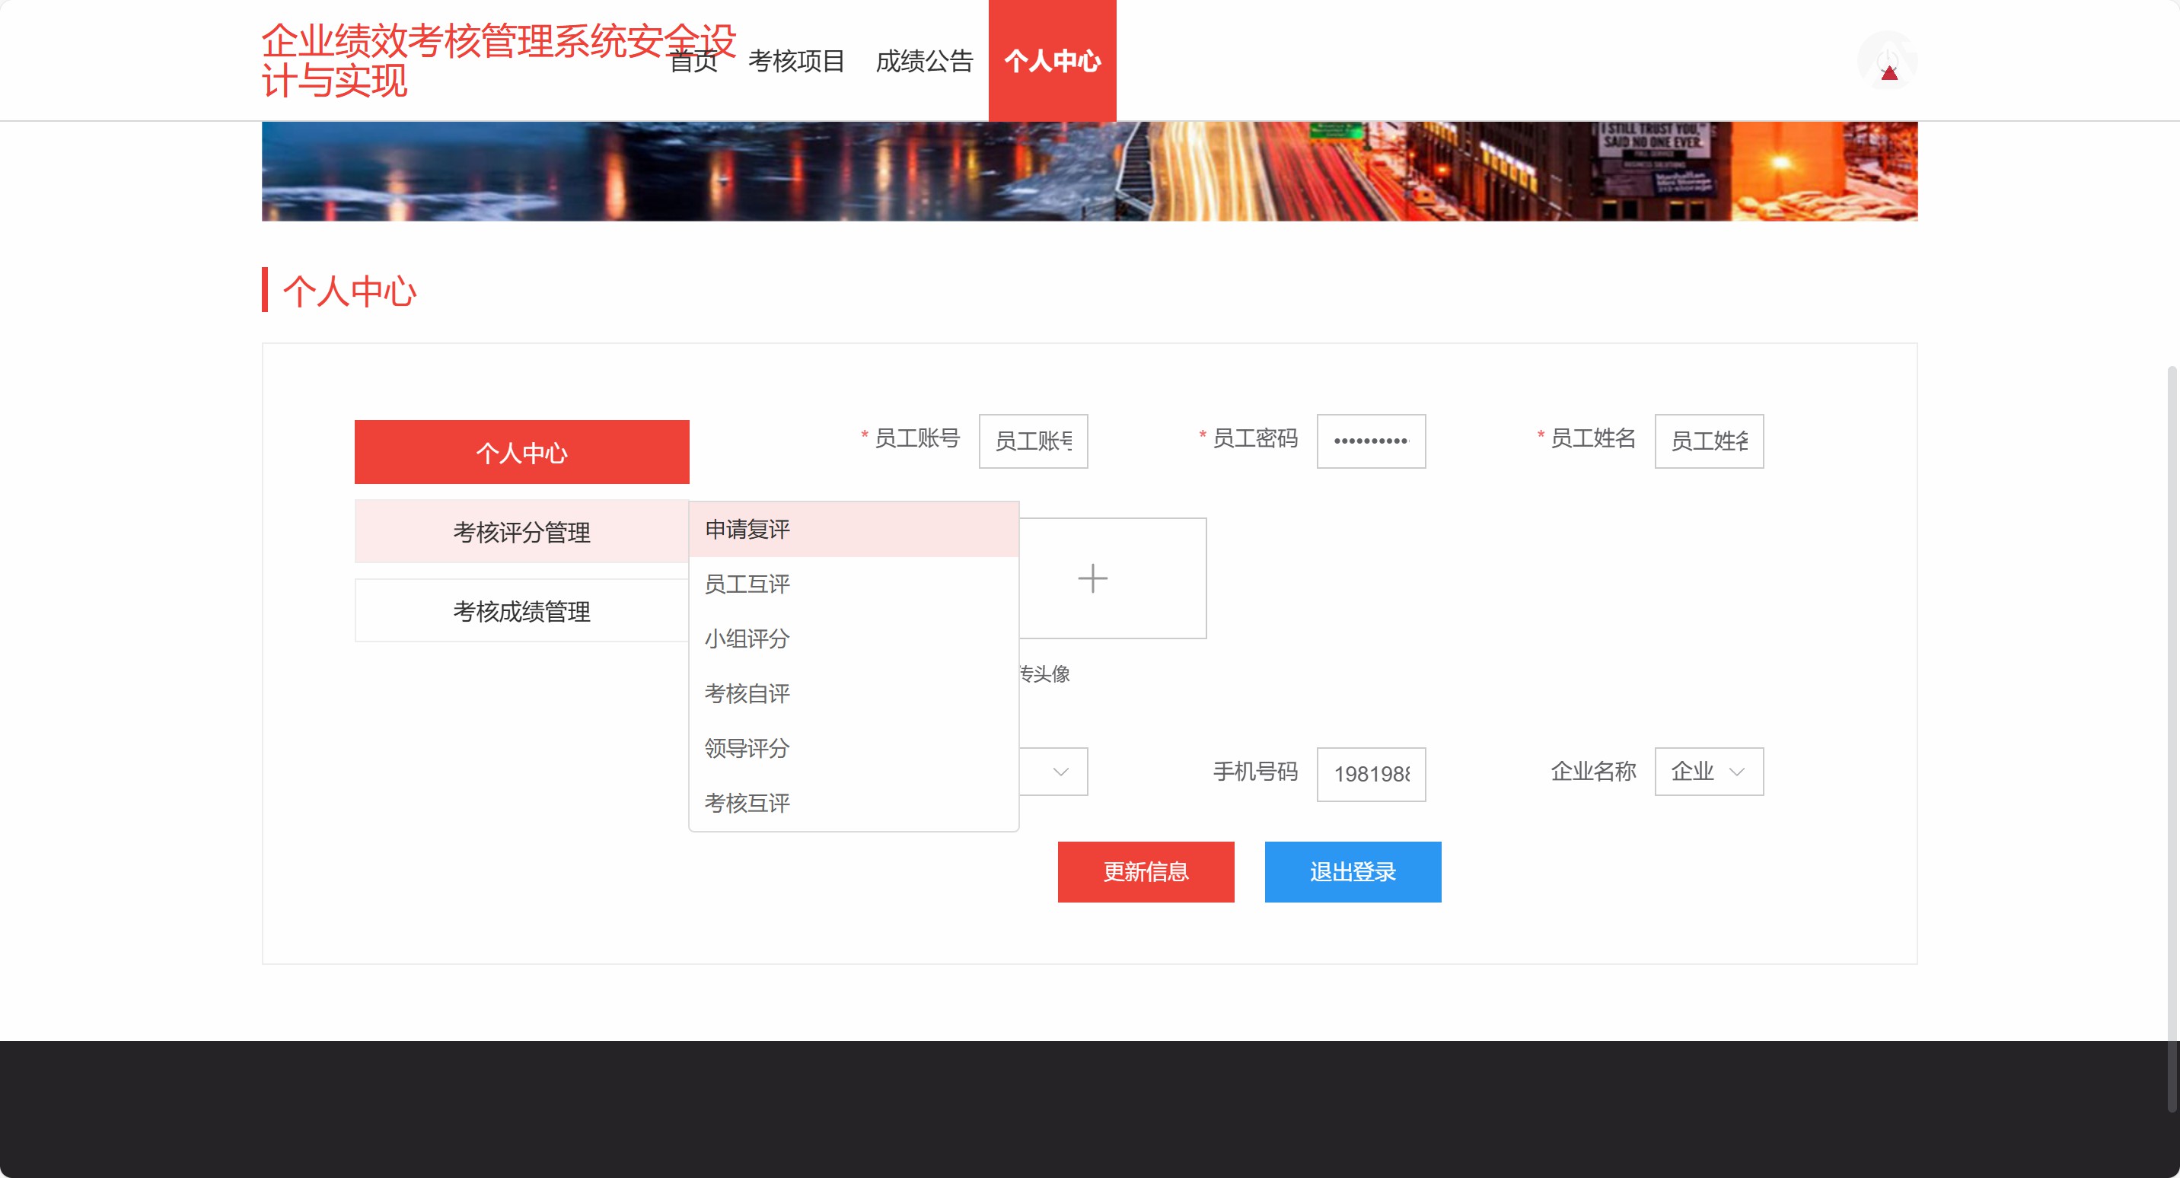Image resolution: width=2180 pixels, height=1178 pixels.
Task: Choose 员工互评 menu entry
Action: [x=747, y=584]
